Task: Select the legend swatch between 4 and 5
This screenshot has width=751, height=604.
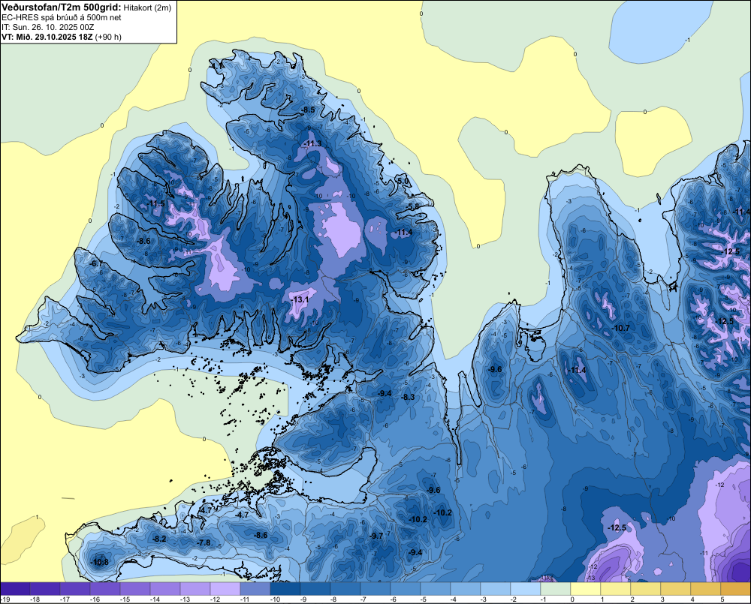Action: 705,589
